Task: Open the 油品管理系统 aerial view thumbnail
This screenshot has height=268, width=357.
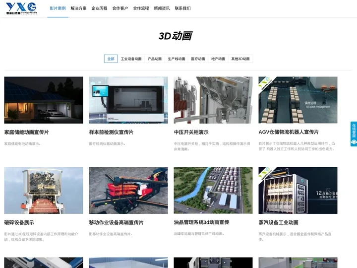Action: (213, 191)
